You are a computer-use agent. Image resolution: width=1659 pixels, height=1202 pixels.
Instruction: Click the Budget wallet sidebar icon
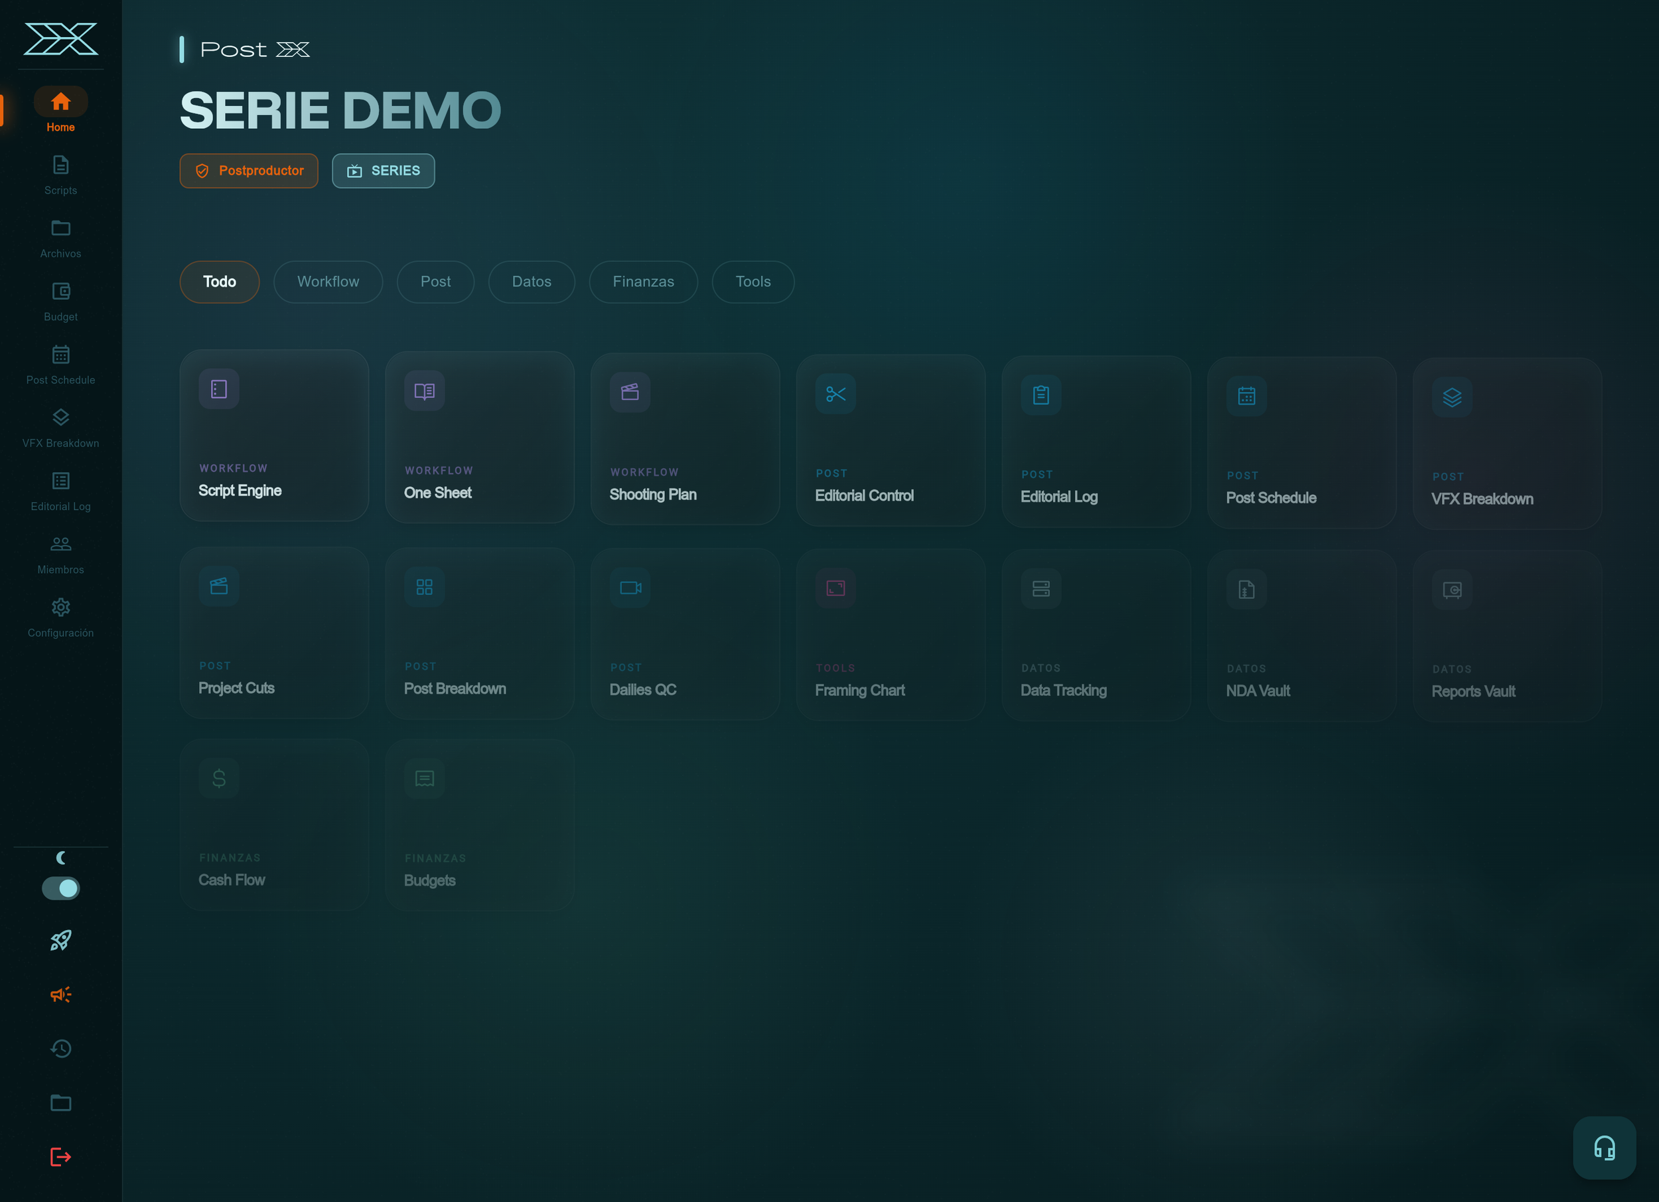tap(60, 301)
